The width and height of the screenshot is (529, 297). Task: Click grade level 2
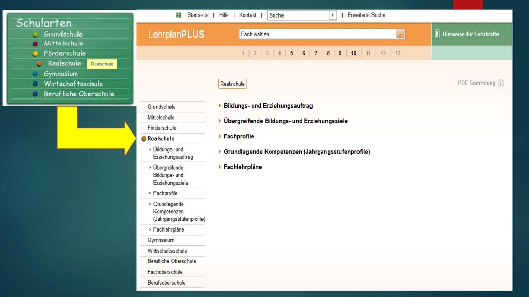coord(255,53)
